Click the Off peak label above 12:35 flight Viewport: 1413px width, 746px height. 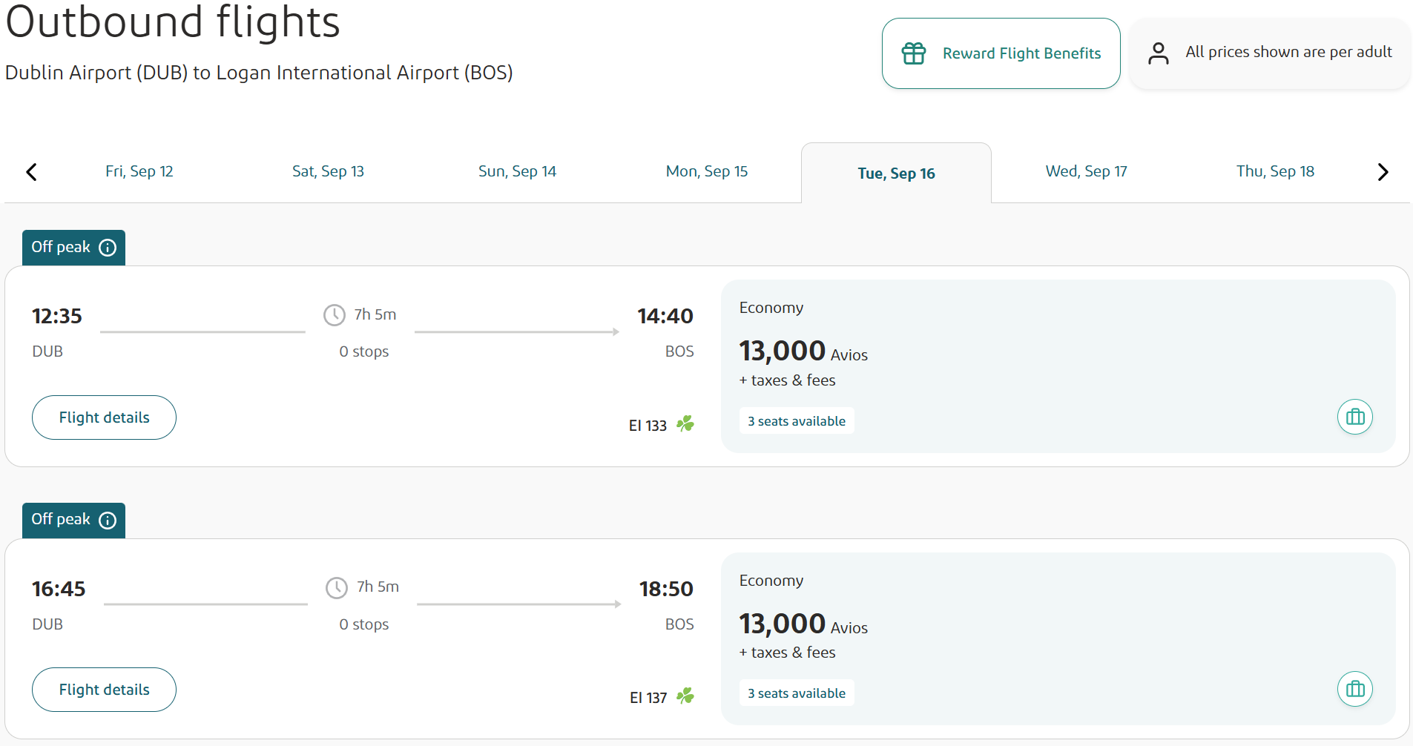click(x=61, y=247)
